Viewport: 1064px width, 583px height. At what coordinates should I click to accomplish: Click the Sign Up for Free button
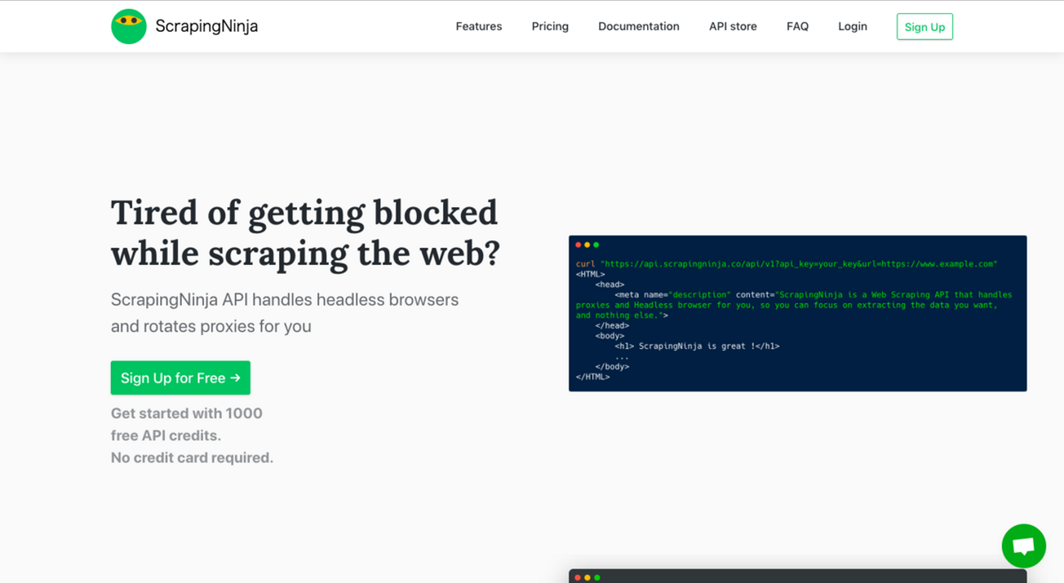pos(180,378)
